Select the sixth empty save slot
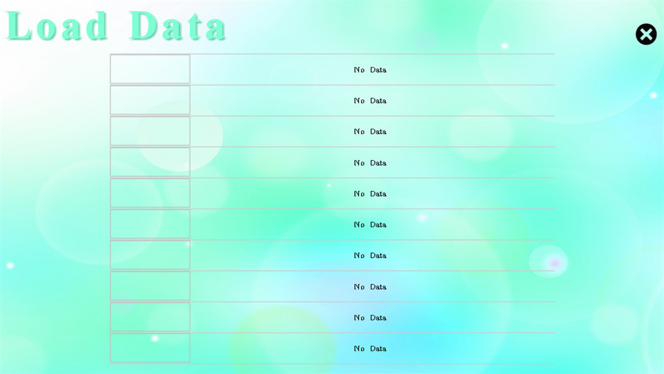 tap(332, 224)
